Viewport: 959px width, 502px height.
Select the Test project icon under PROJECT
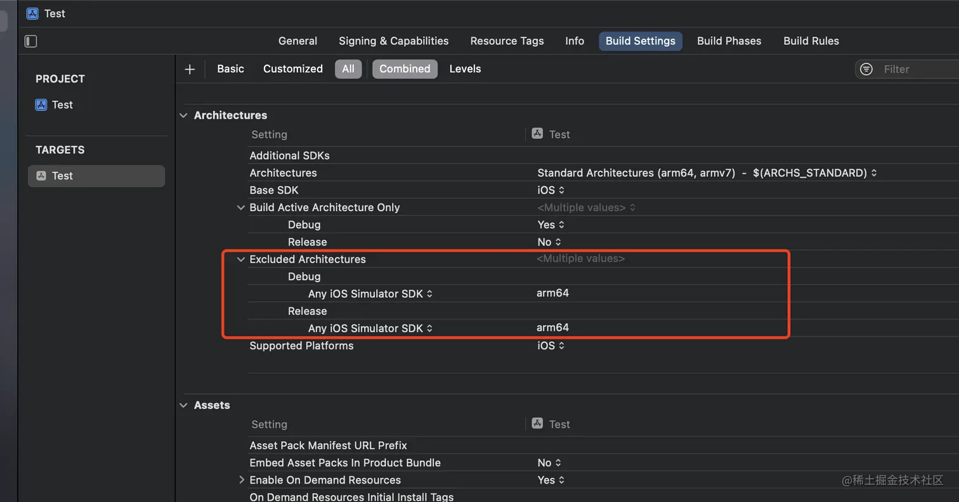41,105
